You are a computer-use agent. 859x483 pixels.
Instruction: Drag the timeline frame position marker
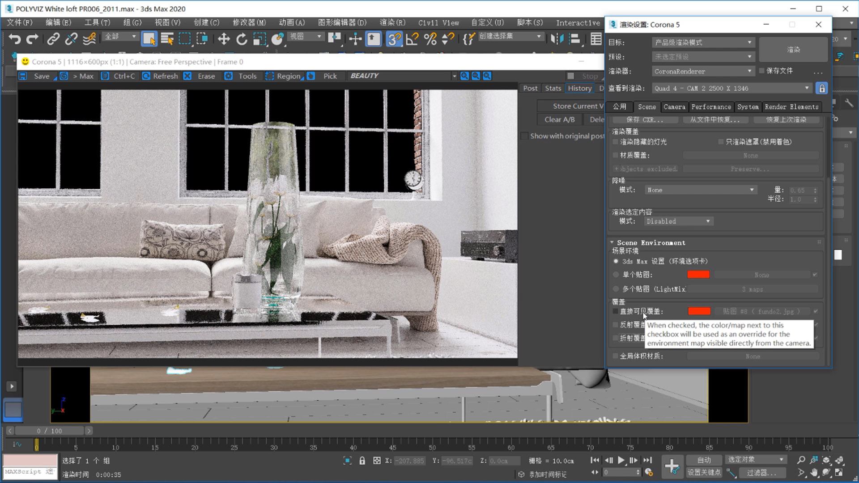[x=37, y=444]
